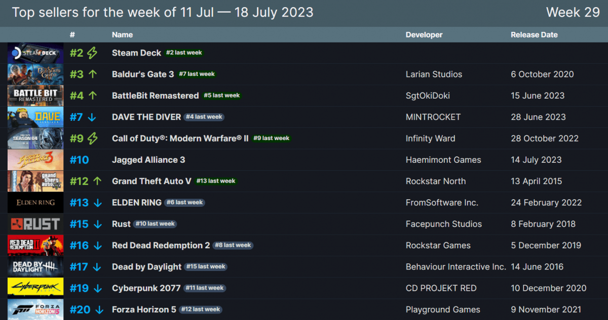Open the Rust name link
Image resolution: width=608 pixels, height=320 pixels.
[121, 224]
